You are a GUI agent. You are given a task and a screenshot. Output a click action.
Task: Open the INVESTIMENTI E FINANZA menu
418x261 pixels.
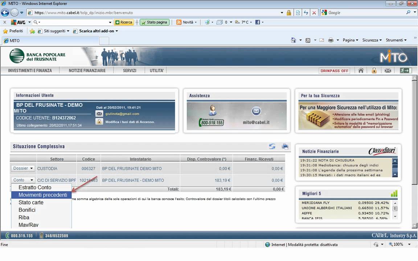(30, 71)
